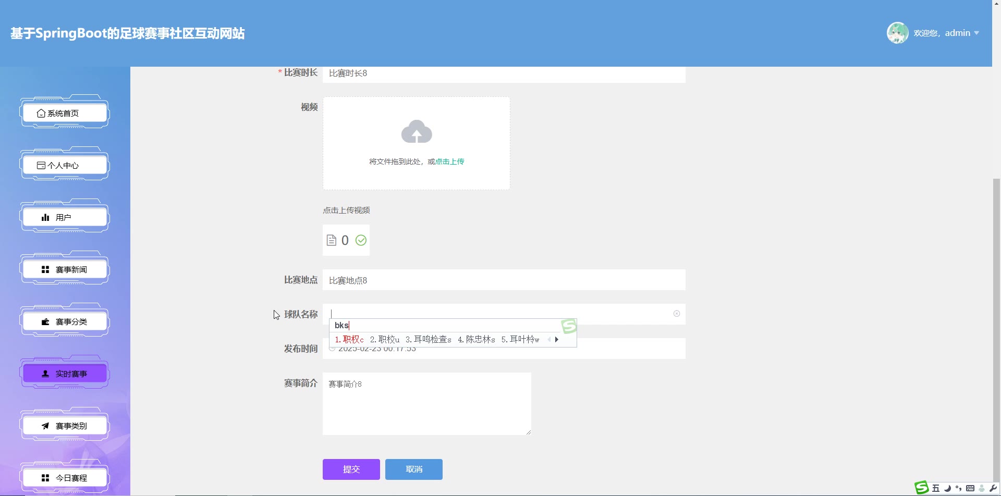Image resolution: width=1001 pixels, height=496 pixels.
Task: Click the IME user account icon
Action: pyautogui.click(x=982, y=488)
